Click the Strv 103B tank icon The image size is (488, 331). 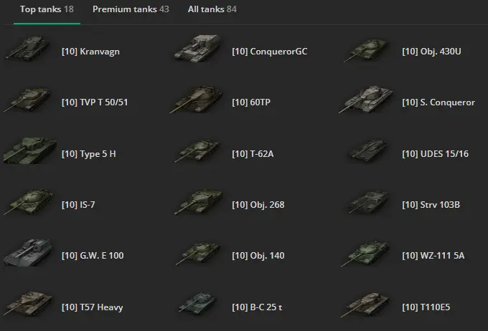(368, 202)
